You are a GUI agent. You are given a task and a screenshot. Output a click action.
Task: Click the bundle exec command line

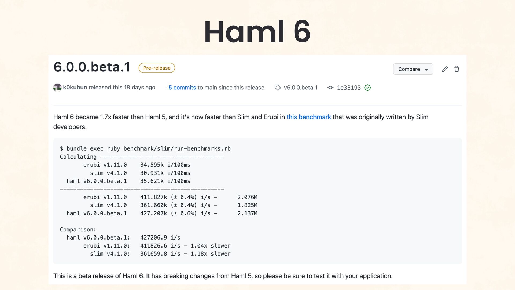coord(145,149)
